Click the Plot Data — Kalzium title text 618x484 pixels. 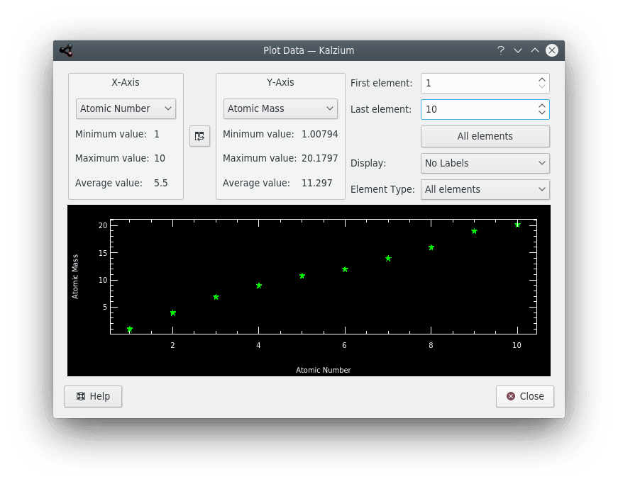click(x=309, y=50)
